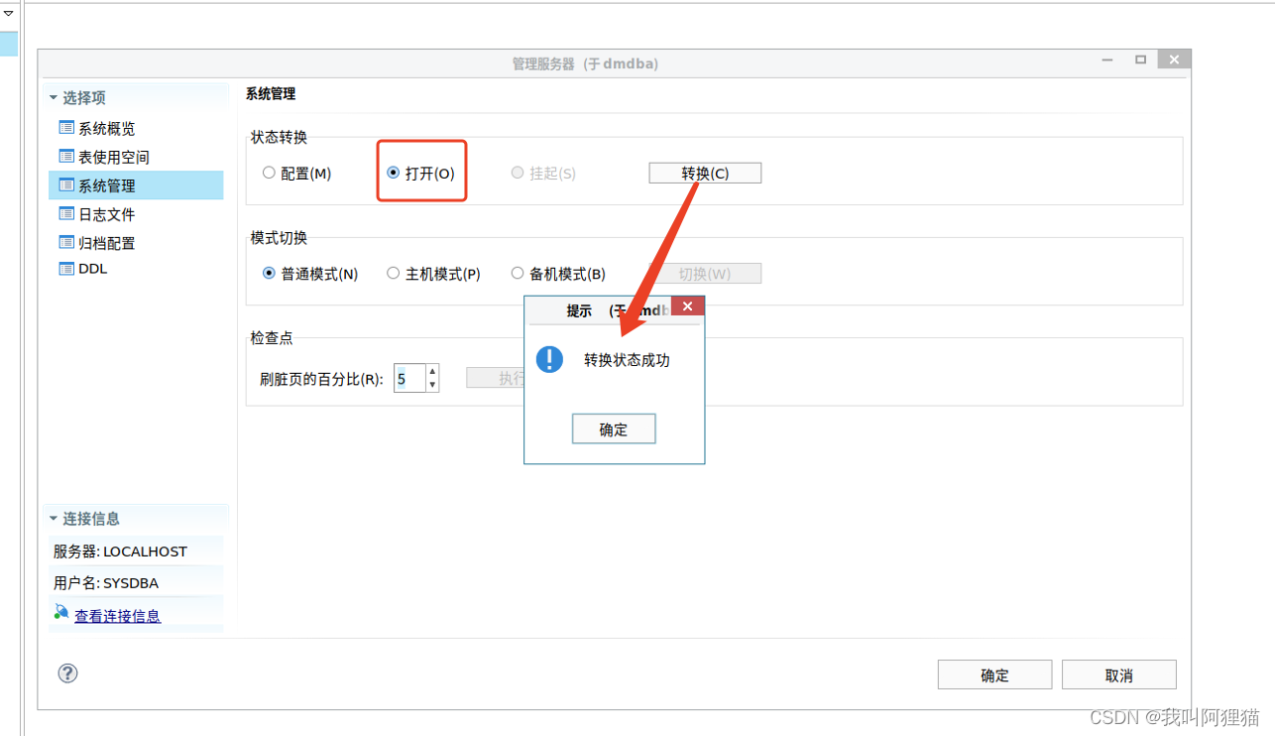This screenshot has width=1275, height=736.
Task: Open the 日志文件 page
Action: [x=107, y=214]
